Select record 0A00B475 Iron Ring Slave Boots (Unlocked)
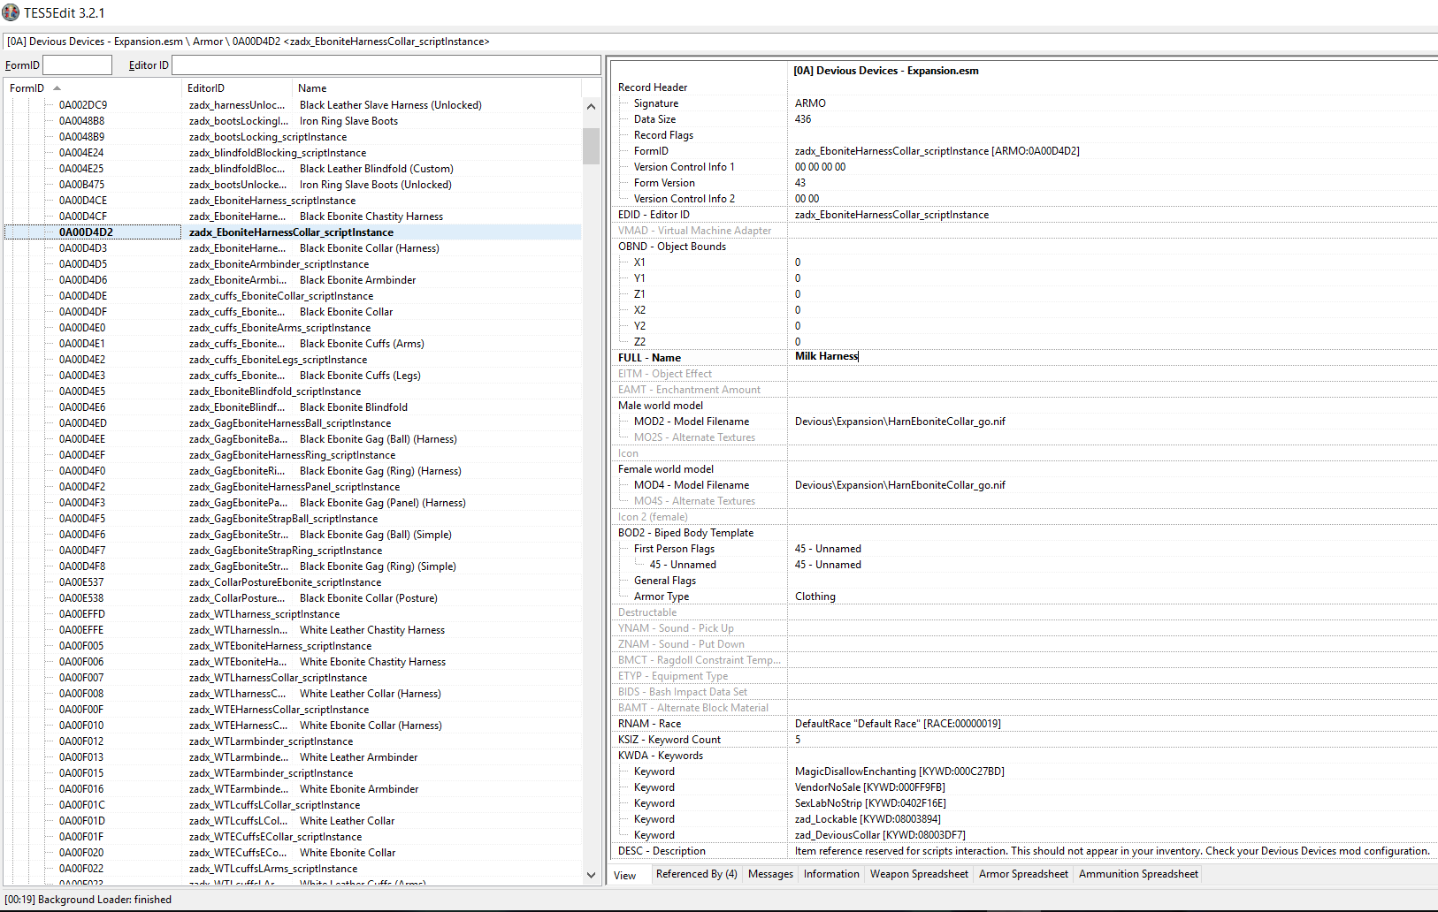This screenshot has width=1438, height=912. click(293, 185)
